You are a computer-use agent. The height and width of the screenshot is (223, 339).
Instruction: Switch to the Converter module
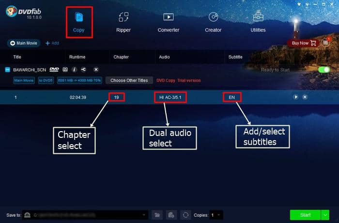click(x=169, y=23)
